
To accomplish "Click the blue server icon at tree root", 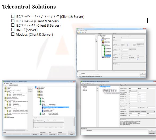I will pos(36,87).
